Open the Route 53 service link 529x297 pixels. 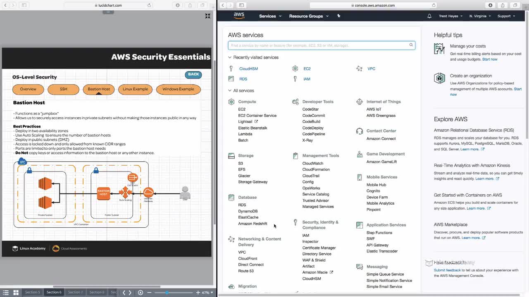pos(246,271)
